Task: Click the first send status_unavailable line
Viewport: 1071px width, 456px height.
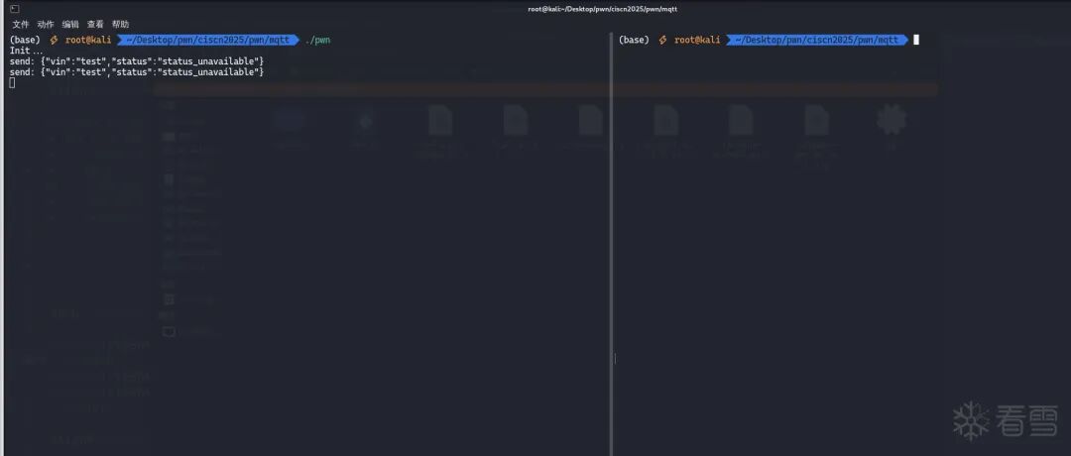Action: pos(137,61)
